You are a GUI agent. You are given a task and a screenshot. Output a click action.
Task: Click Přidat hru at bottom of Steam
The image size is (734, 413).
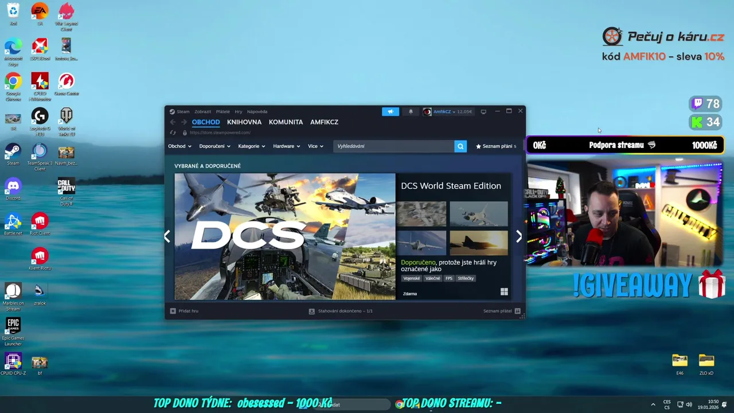click(x=188, y=311)
